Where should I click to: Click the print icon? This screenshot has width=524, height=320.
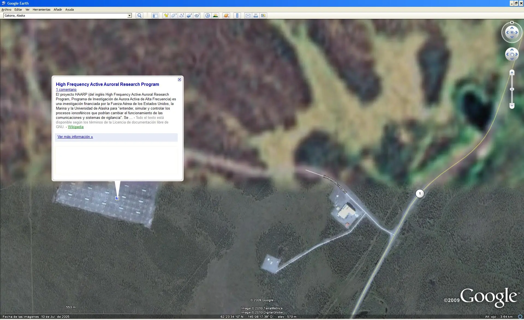[x=256, y=16]
